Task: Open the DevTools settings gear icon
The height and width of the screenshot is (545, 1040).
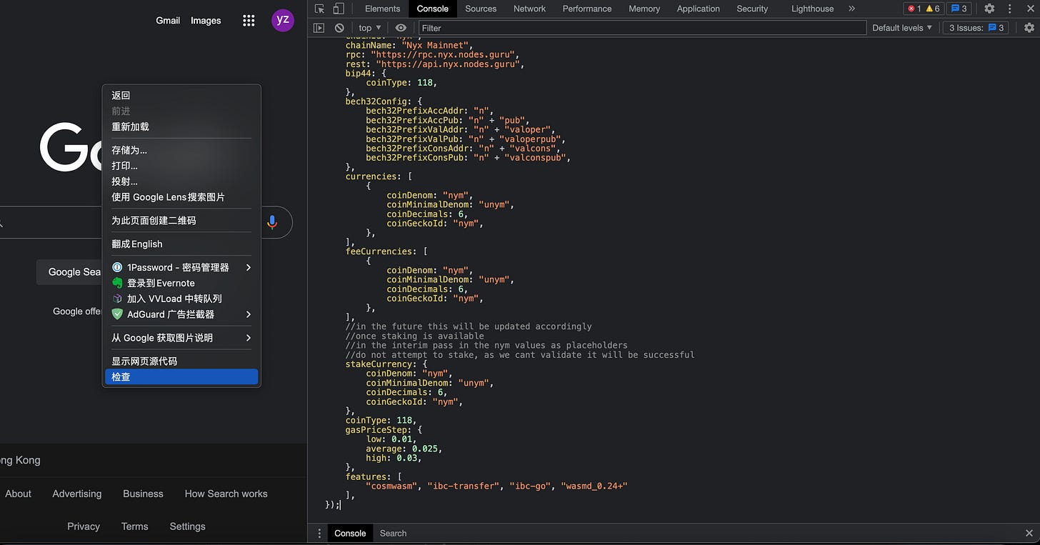Action: click(x=989, y=9)
